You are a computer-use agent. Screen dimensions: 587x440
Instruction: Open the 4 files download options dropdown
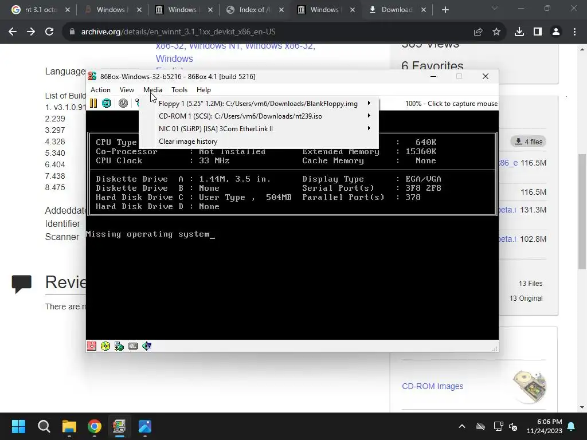[x=529, y=142]
